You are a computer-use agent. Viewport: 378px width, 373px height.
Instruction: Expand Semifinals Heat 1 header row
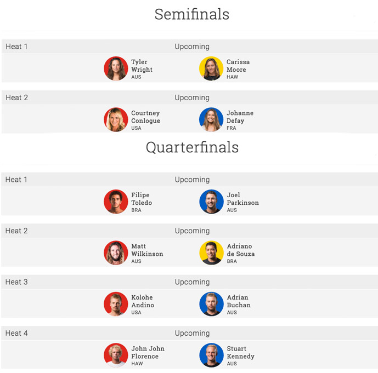tap(190, 47)
